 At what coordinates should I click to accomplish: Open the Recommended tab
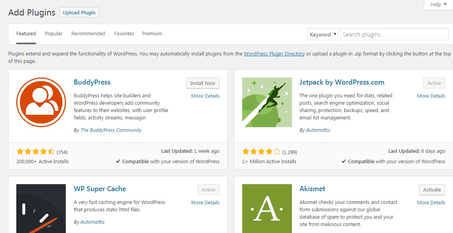tap(88, 34)
